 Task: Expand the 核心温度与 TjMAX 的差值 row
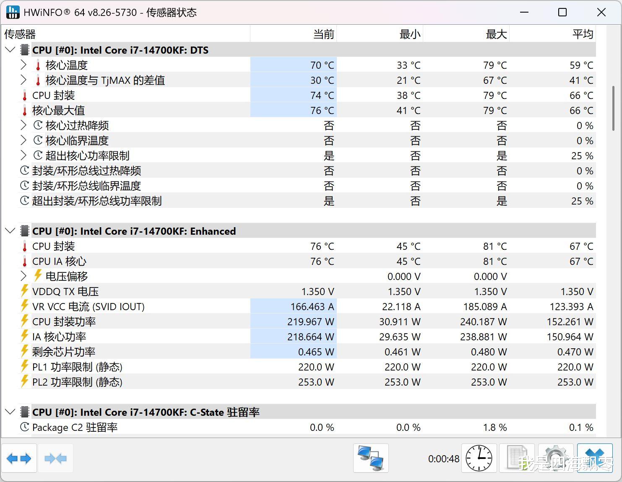[x=23, y=80]
